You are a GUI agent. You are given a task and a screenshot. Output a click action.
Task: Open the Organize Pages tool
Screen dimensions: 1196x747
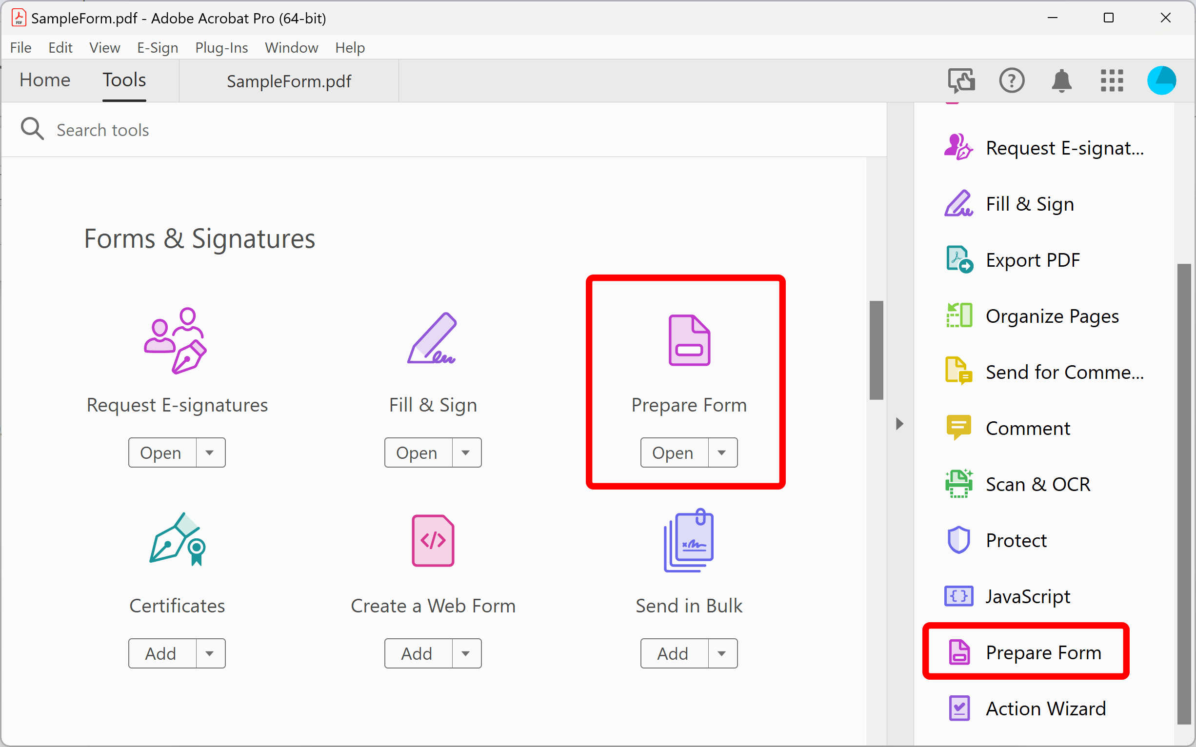point(1052,316)
